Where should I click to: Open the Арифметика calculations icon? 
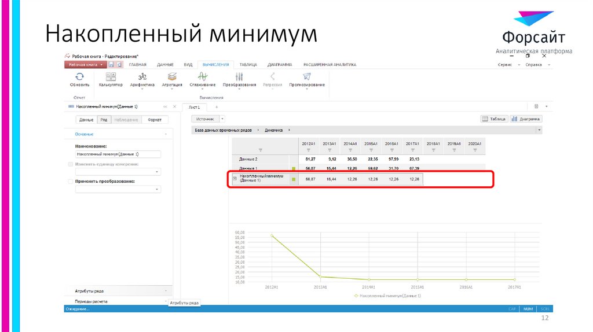[142, 76]
